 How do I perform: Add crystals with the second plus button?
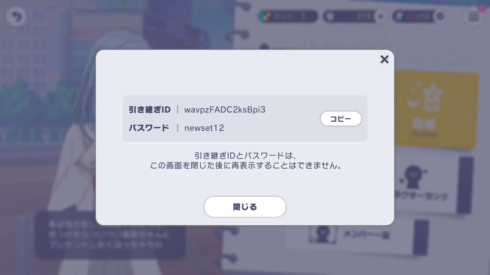[440, 16]
